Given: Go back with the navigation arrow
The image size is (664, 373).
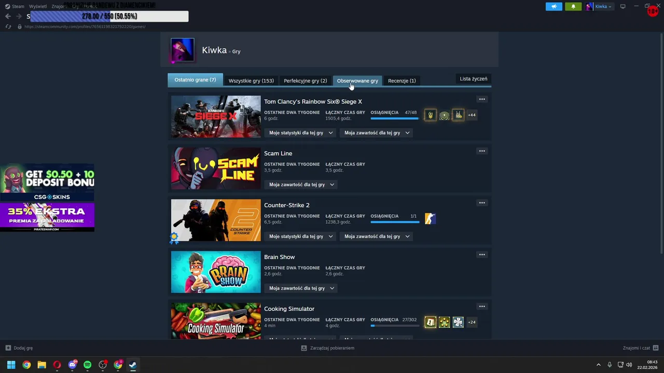Looking at the screenshot, I should coord(8,17).
